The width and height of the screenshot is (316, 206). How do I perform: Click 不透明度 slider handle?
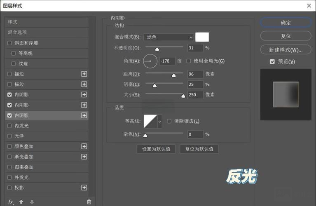[x=157, y=49]
